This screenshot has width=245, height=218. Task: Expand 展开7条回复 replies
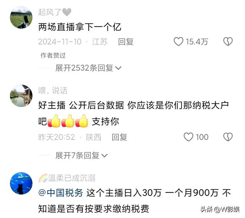(x=82, y=155)
